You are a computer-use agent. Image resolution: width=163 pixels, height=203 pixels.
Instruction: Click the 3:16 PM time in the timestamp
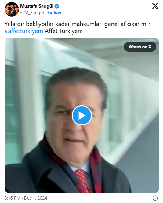tap(13, 198)
